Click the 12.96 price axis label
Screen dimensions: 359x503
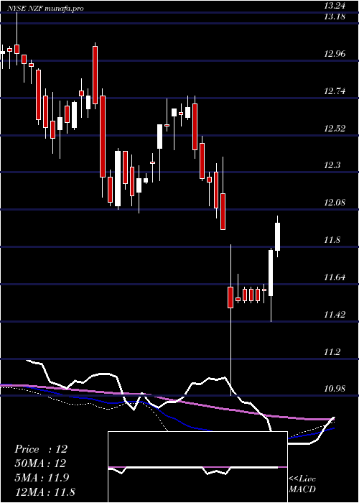tap(335, 54)
